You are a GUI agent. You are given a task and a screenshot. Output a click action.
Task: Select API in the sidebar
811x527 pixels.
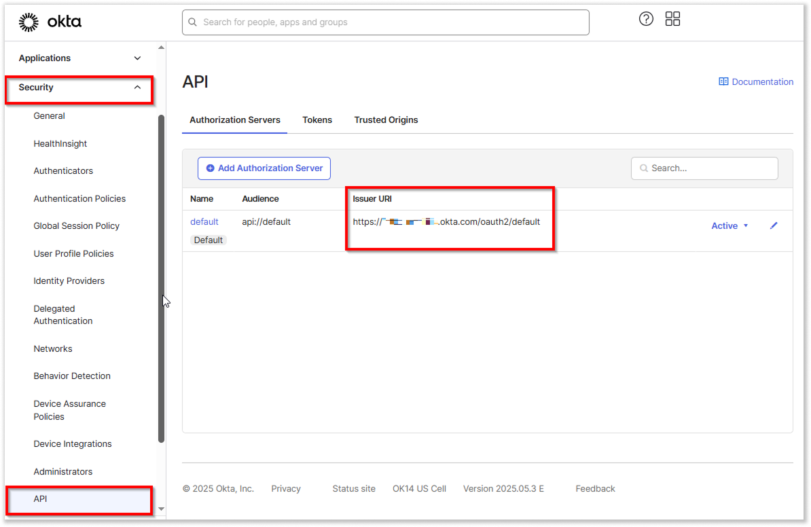(79, 499)
